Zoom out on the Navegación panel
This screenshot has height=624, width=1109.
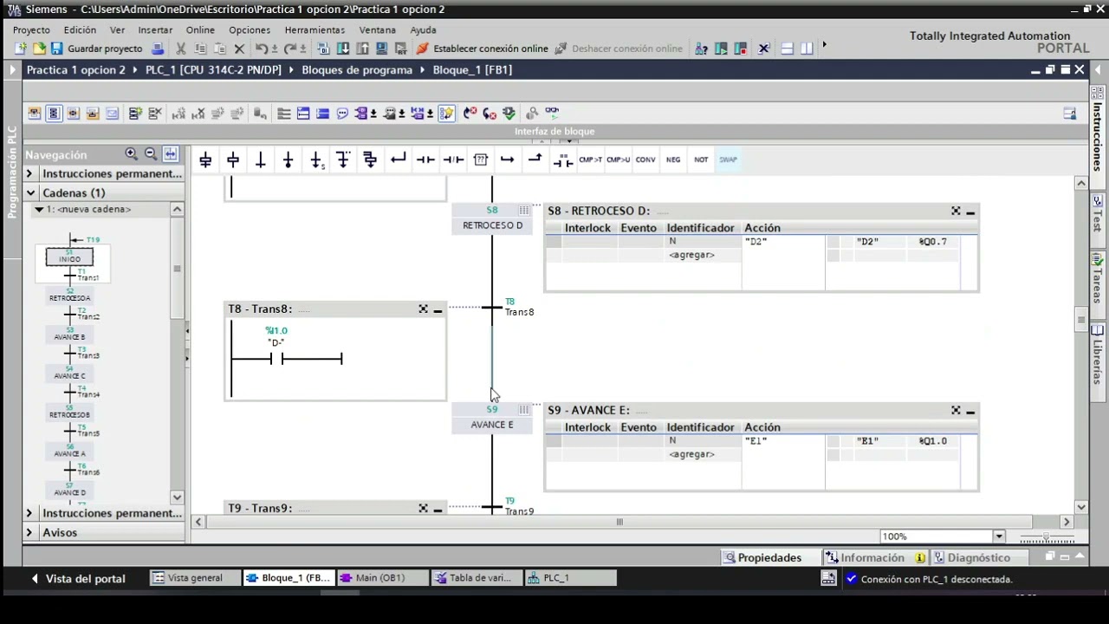pos(150,153)
